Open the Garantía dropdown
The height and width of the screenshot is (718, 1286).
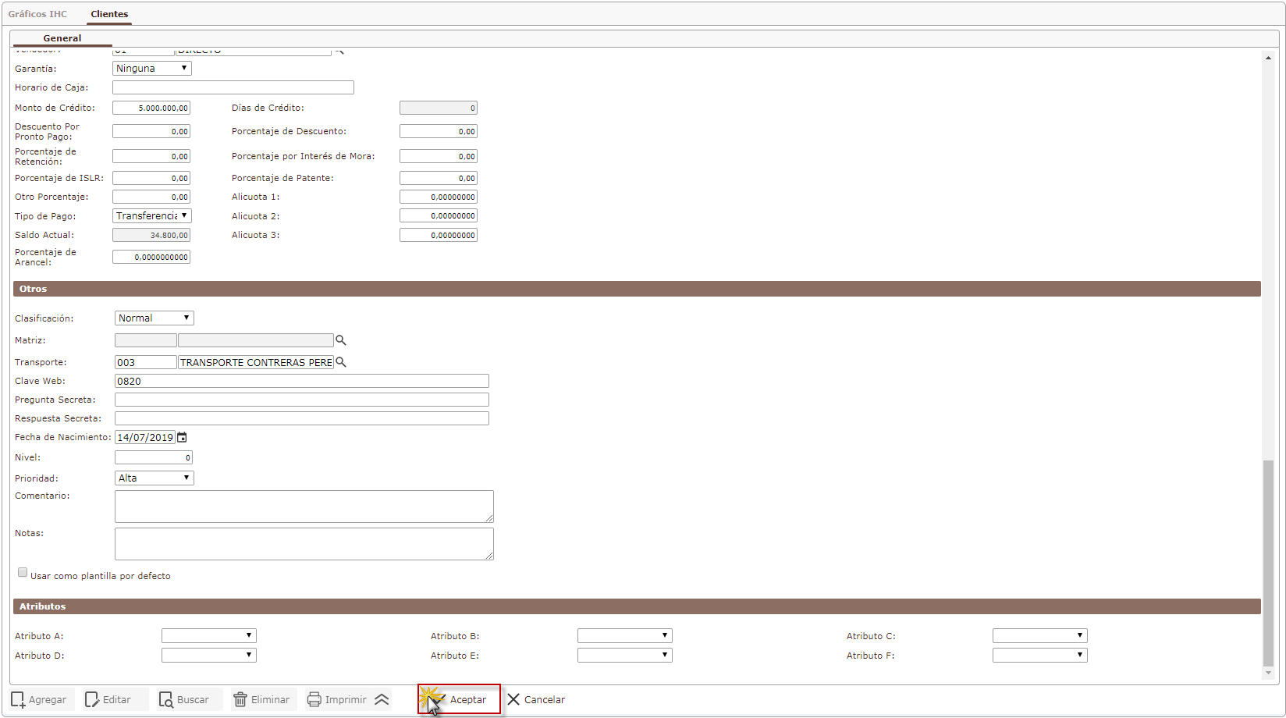tap(152, 69)
